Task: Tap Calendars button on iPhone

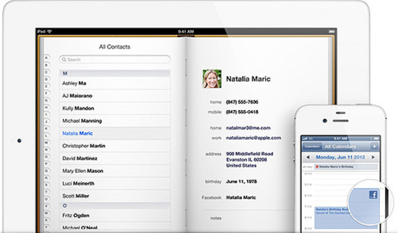Action: click(x=312, y=146)
